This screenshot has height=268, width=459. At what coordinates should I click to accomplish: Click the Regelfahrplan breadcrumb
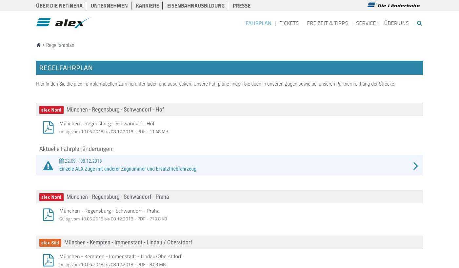click(x=60, y=45)
